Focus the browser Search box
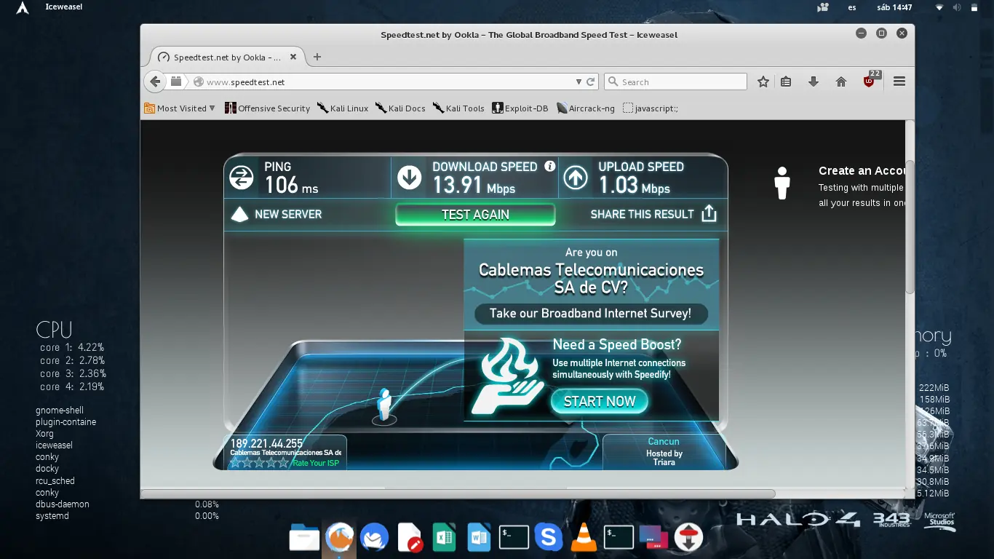The width and height of the screenshot is (994, 559). pos(675,82)
